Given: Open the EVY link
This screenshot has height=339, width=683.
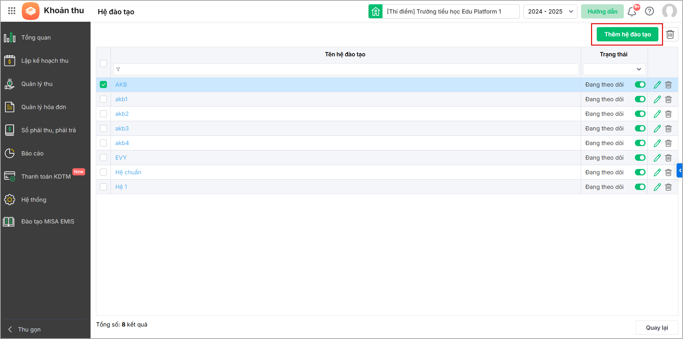Looking at the screenshot, I should pyautogui.click(x=121, y=158).
